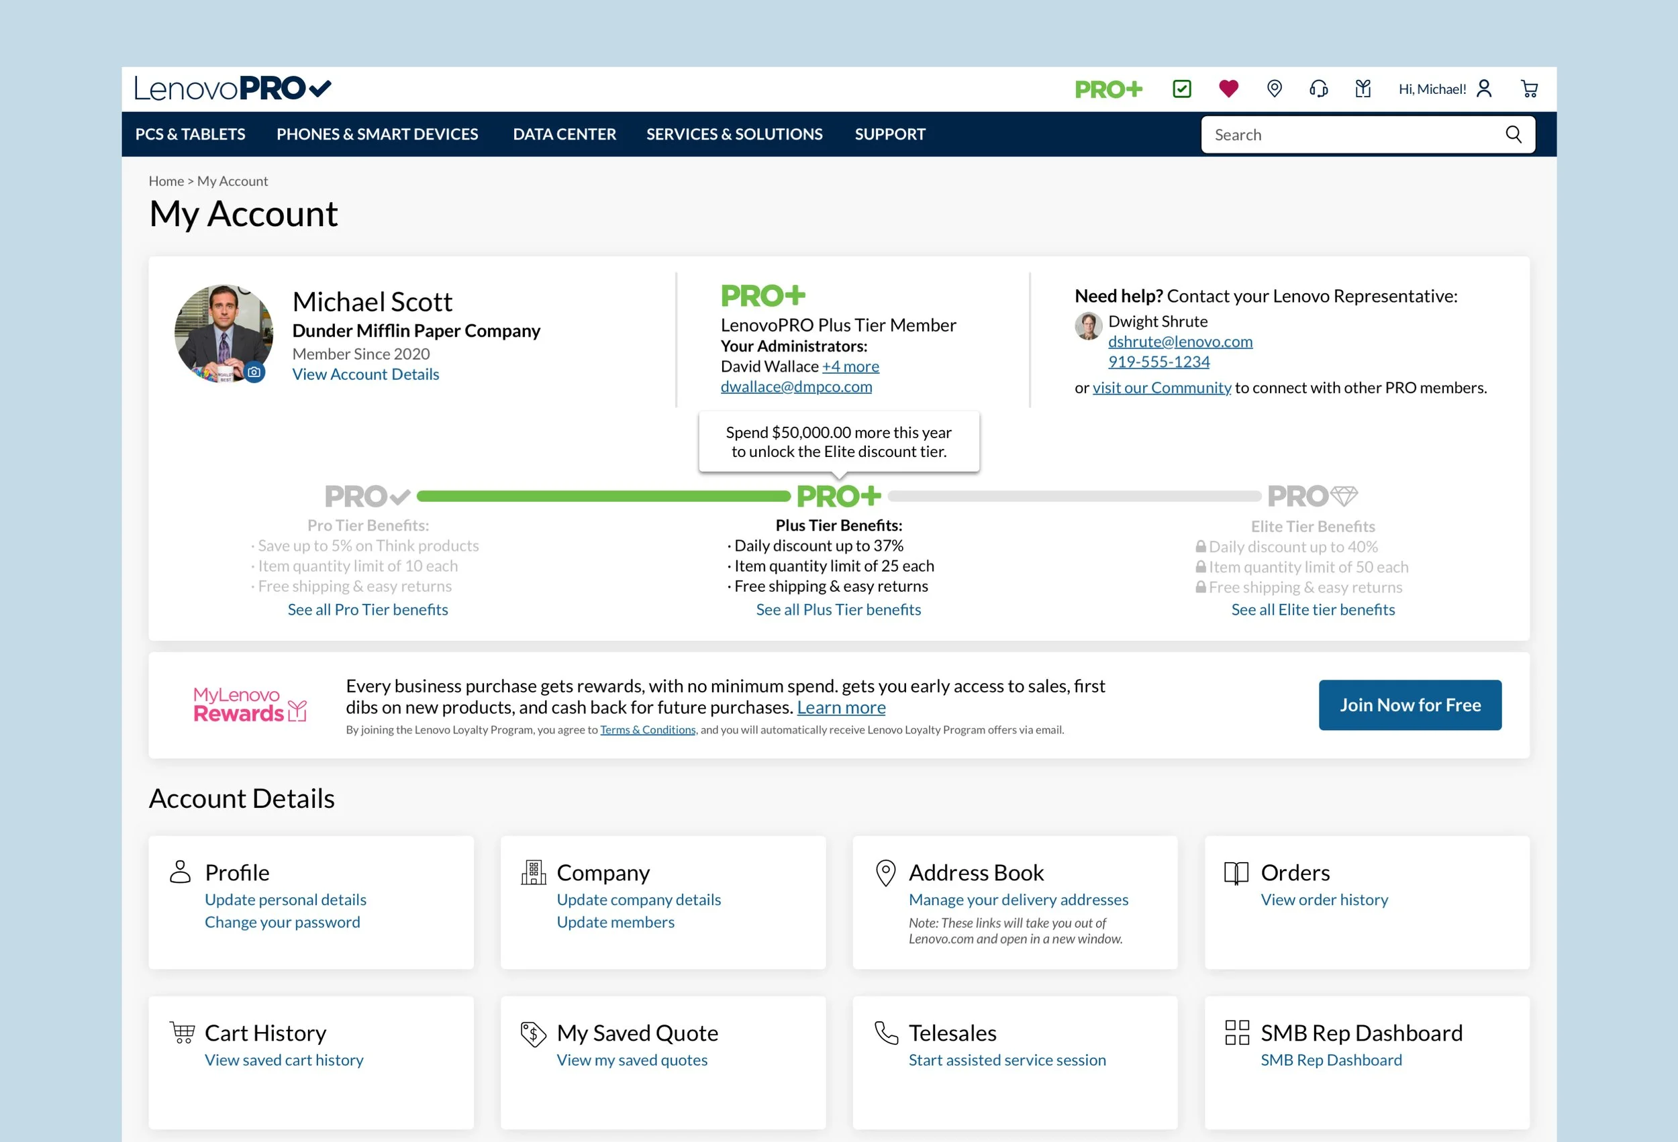The height and width of the screenshot is (1142, 1678).
Task: Click dshrute@lenovo.com email link
Action: click(x=1180, y=342)
